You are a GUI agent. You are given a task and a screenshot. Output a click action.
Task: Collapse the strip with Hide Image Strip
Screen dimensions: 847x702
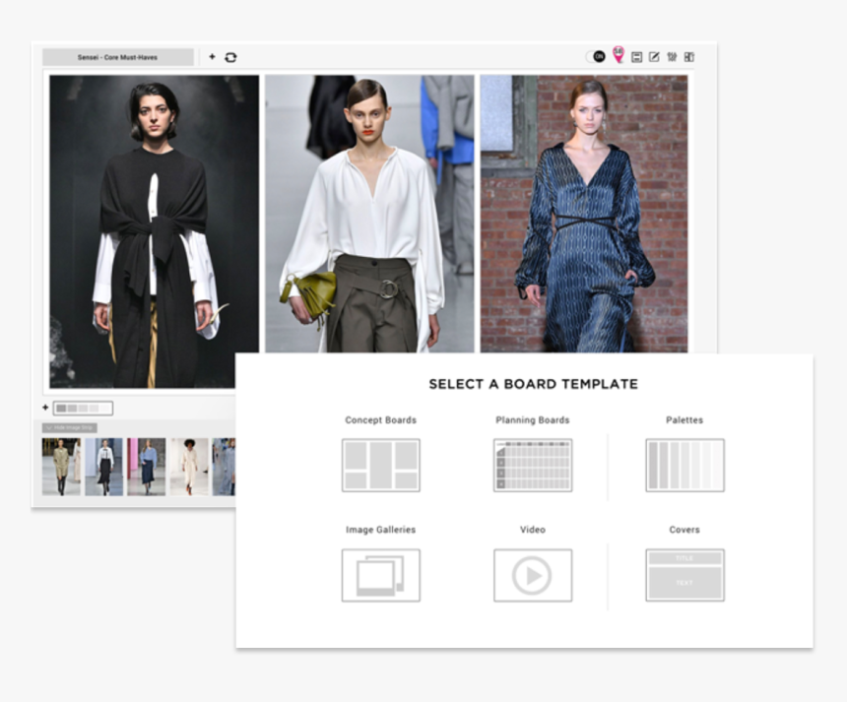coord(70,427)
